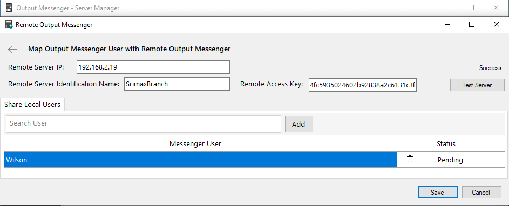The height and width of the screenshot is (206, 509).
Task: Click the Remote Output Messenger window icon
Action: pos(9,25)
